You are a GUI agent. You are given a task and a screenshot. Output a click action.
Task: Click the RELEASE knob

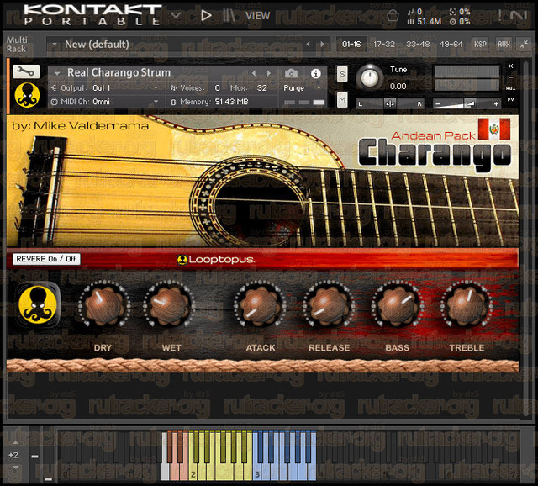[x=329, y=305]
